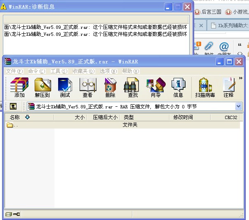This screenshot has height=220, width=249.
Task: Click the drive icon in status bar
Action: pyautogui.click(x=8, y=214)
